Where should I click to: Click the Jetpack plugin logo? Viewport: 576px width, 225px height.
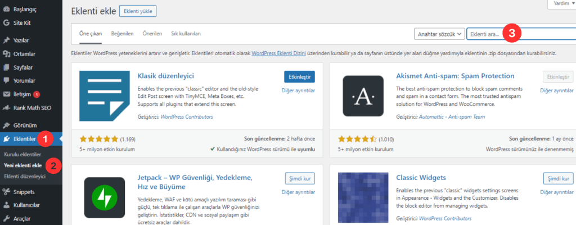coord(104,197)
